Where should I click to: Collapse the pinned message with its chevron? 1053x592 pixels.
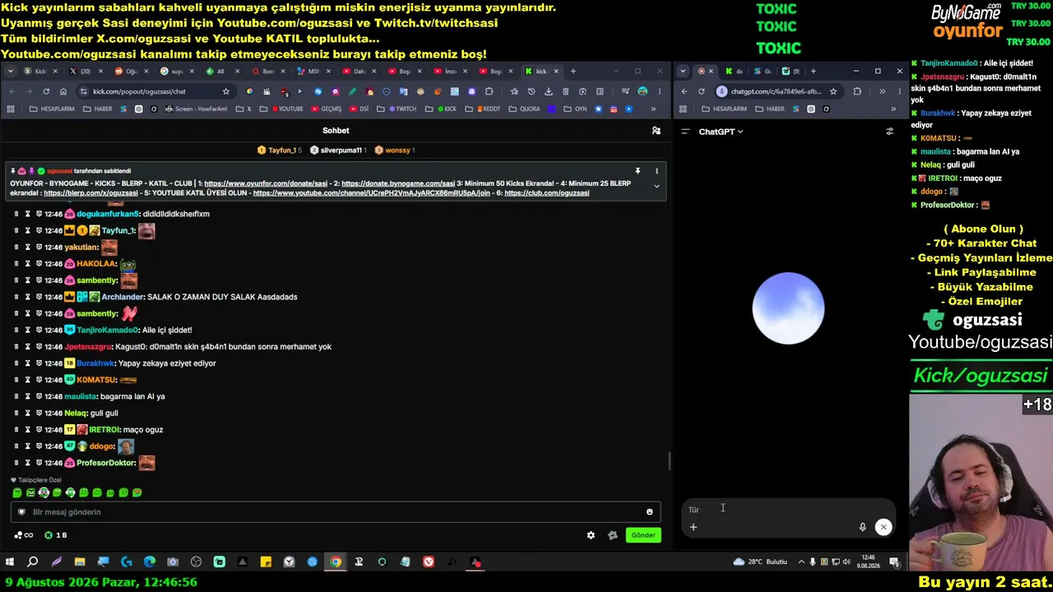(x=656, y=186)
